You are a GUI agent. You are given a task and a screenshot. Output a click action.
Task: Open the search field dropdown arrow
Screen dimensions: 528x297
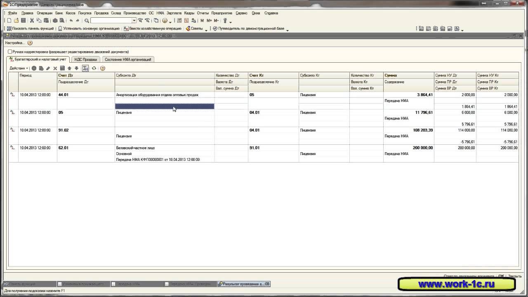(x=134, y=21)
